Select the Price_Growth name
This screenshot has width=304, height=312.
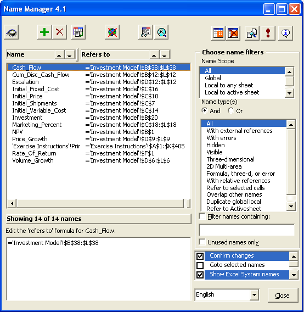[99, 139]
